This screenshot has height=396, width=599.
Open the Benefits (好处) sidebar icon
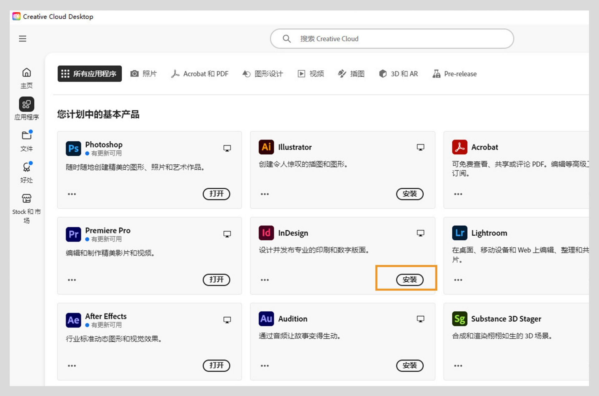point(27,167)
